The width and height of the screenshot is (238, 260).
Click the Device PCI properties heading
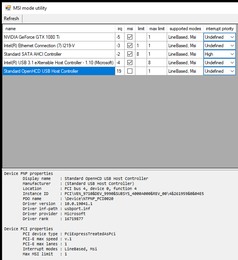coord(29,229)
